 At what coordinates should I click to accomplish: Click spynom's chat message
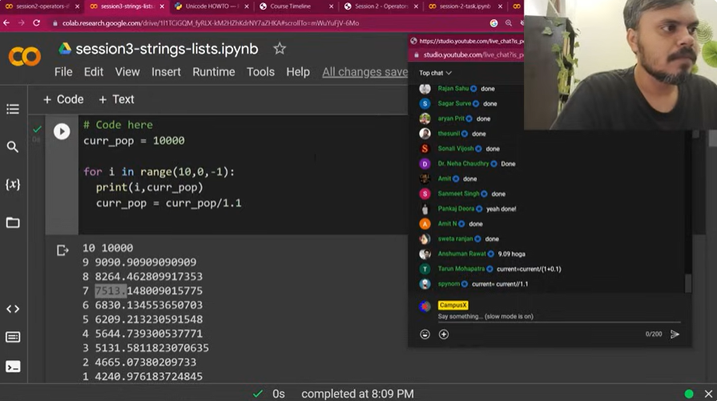click(500, 284)
